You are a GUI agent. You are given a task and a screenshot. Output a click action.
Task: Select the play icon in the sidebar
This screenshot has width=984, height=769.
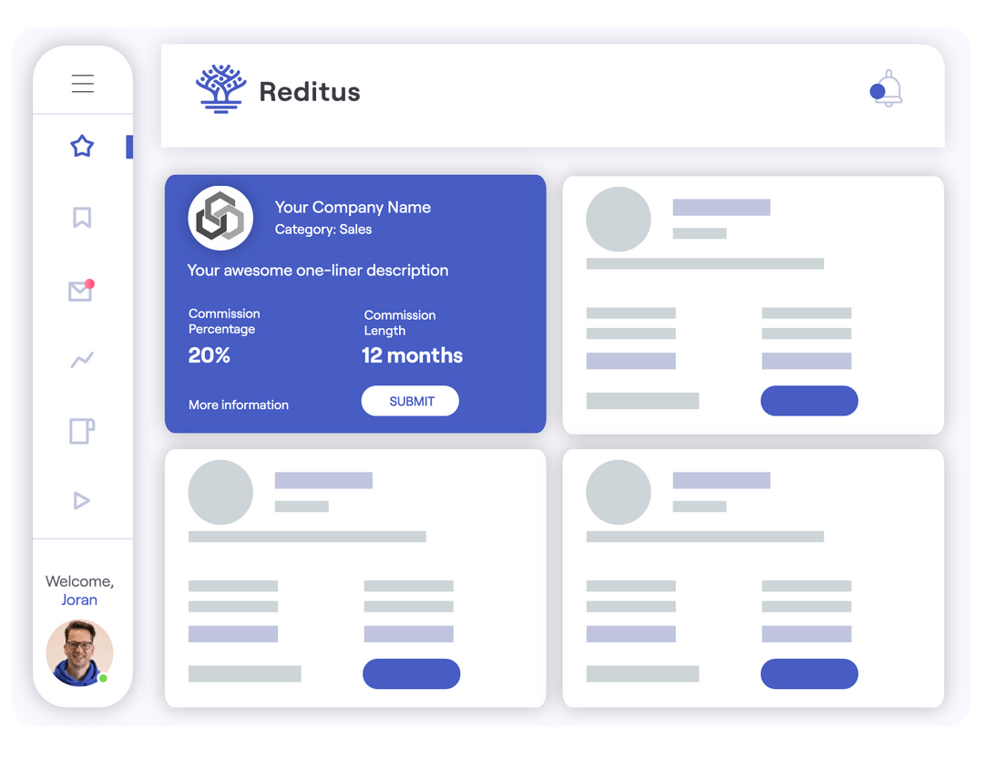click(x=82, y=500)
